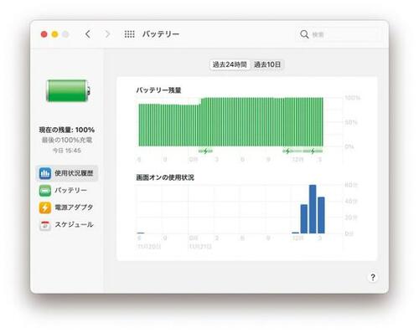This screenshot has height=333, width=419.
Task: Minimize the window with the yellow button
Action: pos(54,34)
